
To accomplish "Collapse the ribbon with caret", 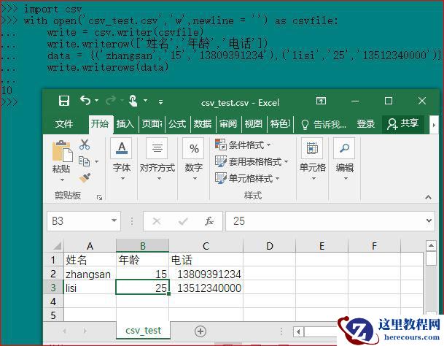I will pyautogui.click(x=428, y=197).
